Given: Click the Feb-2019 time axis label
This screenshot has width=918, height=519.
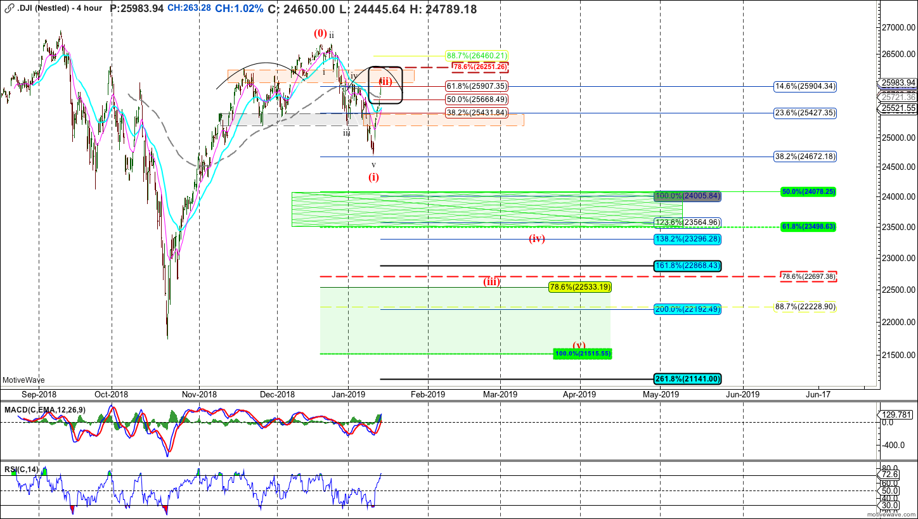Looking at the screenshot, I should (427, 394).
